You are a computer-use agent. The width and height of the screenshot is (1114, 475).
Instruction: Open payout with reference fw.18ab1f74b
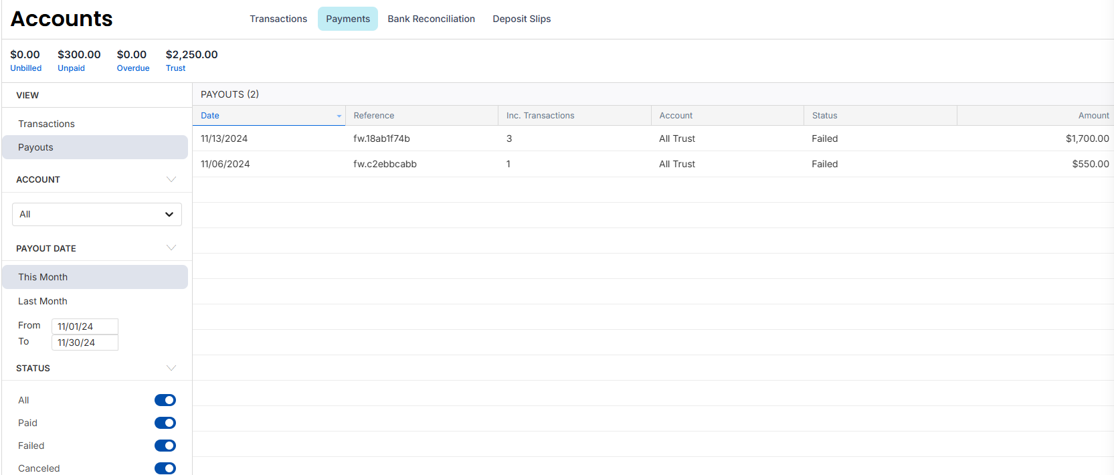coord(381,138)
